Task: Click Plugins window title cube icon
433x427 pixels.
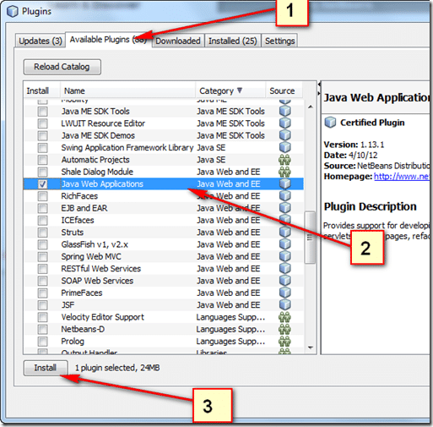Action: 13,12
